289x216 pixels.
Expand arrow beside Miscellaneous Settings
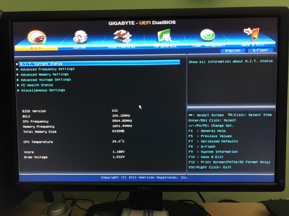point(18,90)
